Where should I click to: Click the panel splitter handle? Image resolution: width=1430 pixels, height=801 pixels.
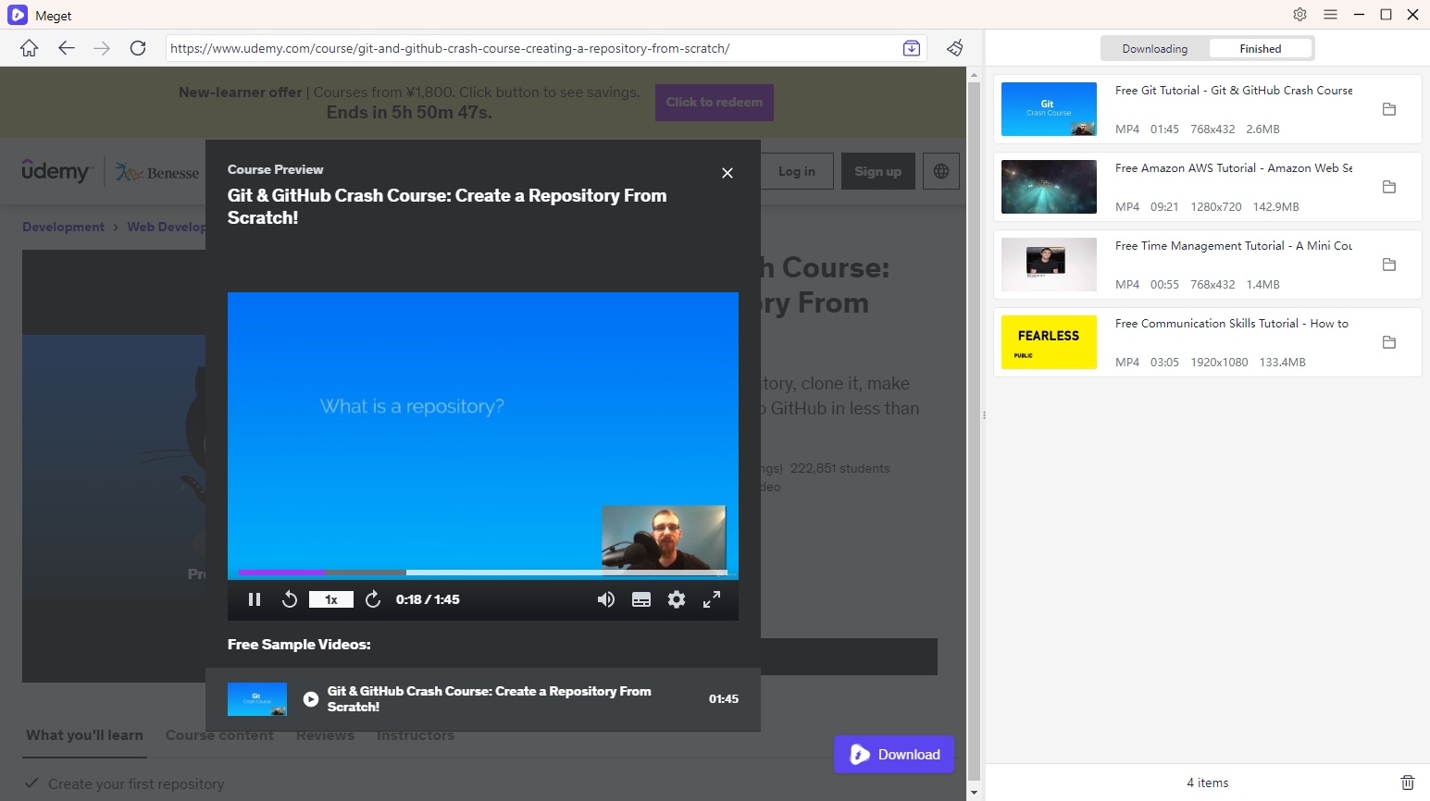[x=984, y=415]
